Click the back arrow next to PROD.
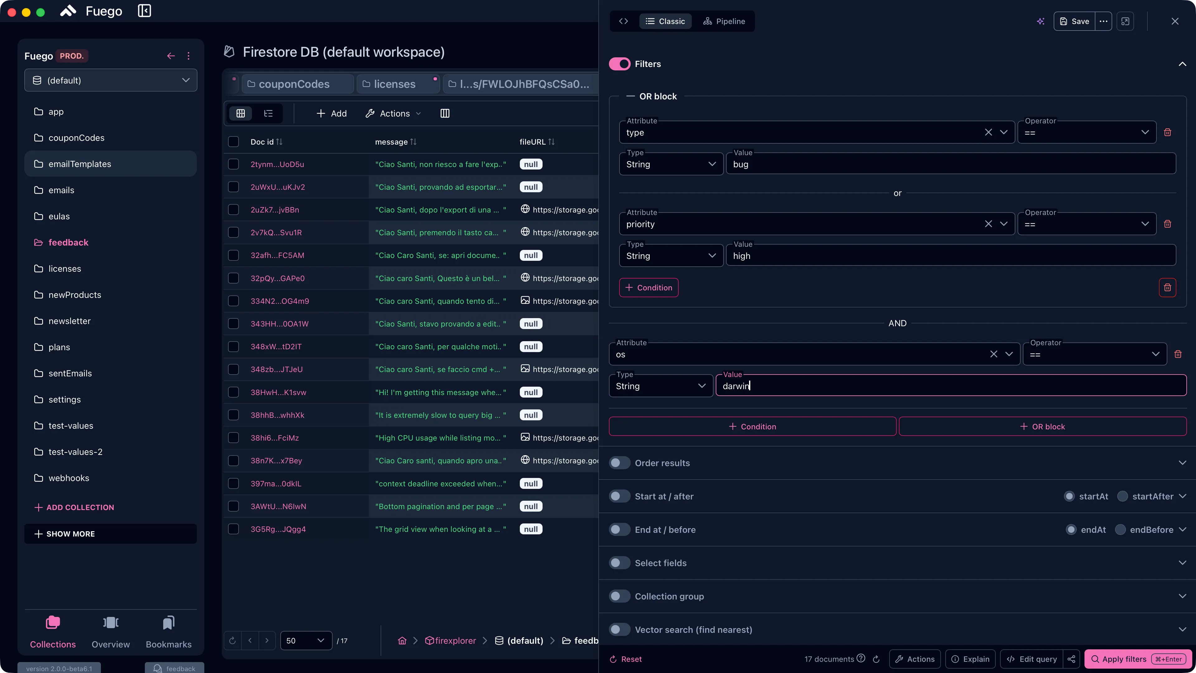 (171, 56)
